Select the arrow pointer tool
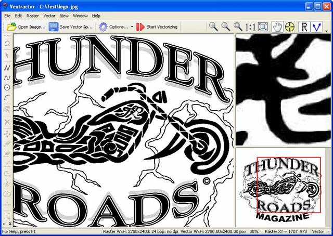The width and height of the screenshot is (333, 236). pos(7,55)
